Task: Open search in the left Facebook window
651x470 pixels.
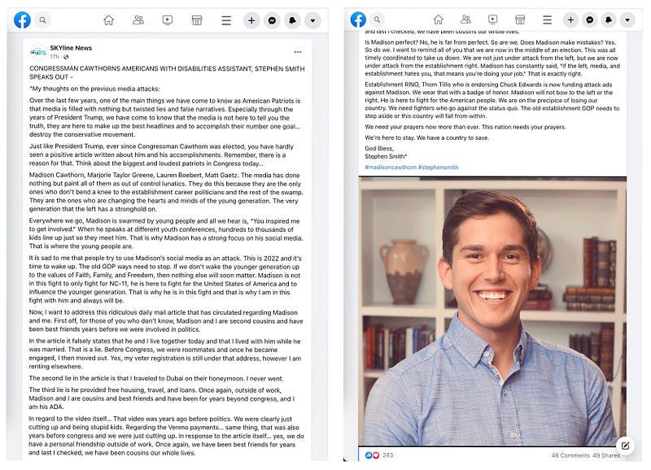Action: tap(43, 20)
